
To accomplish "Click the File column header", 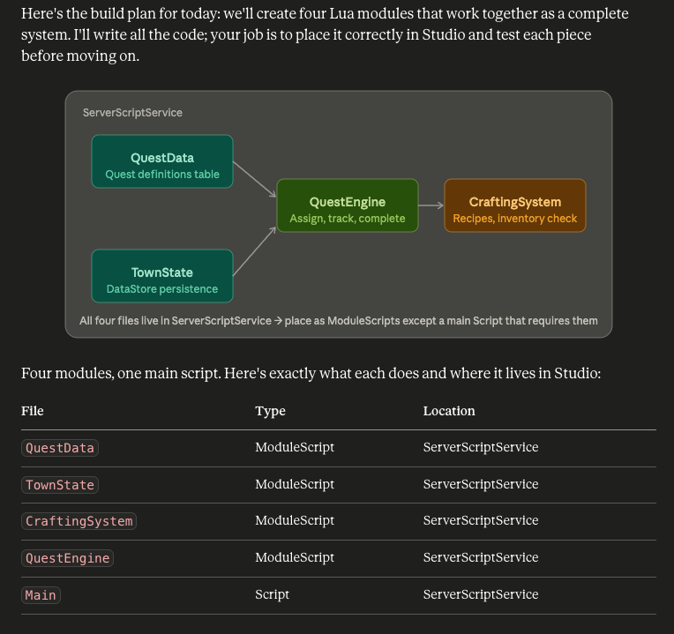I will 33,411.
